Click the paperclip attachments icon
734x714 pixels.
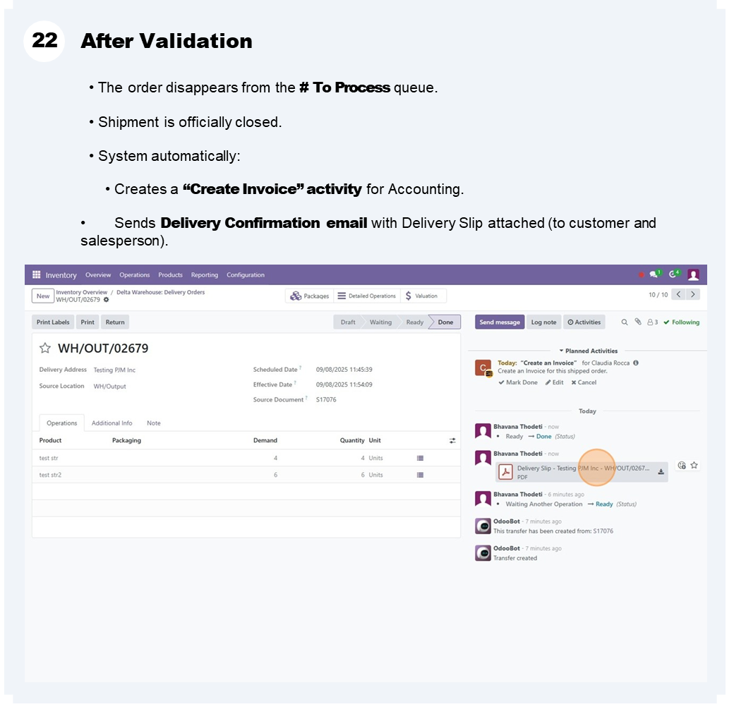[x=638, y=322]
